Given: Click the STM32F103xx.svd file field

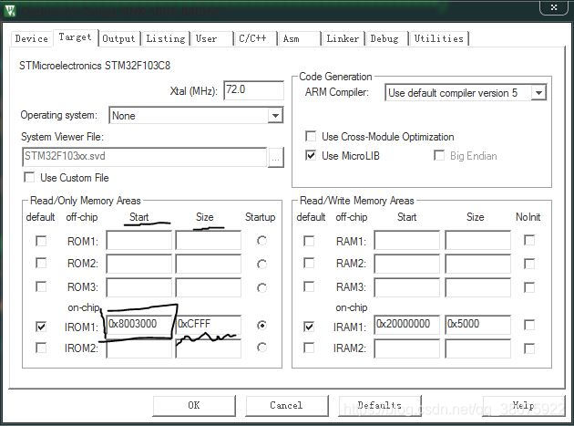Looking at the screenshot, I should 144,157.
